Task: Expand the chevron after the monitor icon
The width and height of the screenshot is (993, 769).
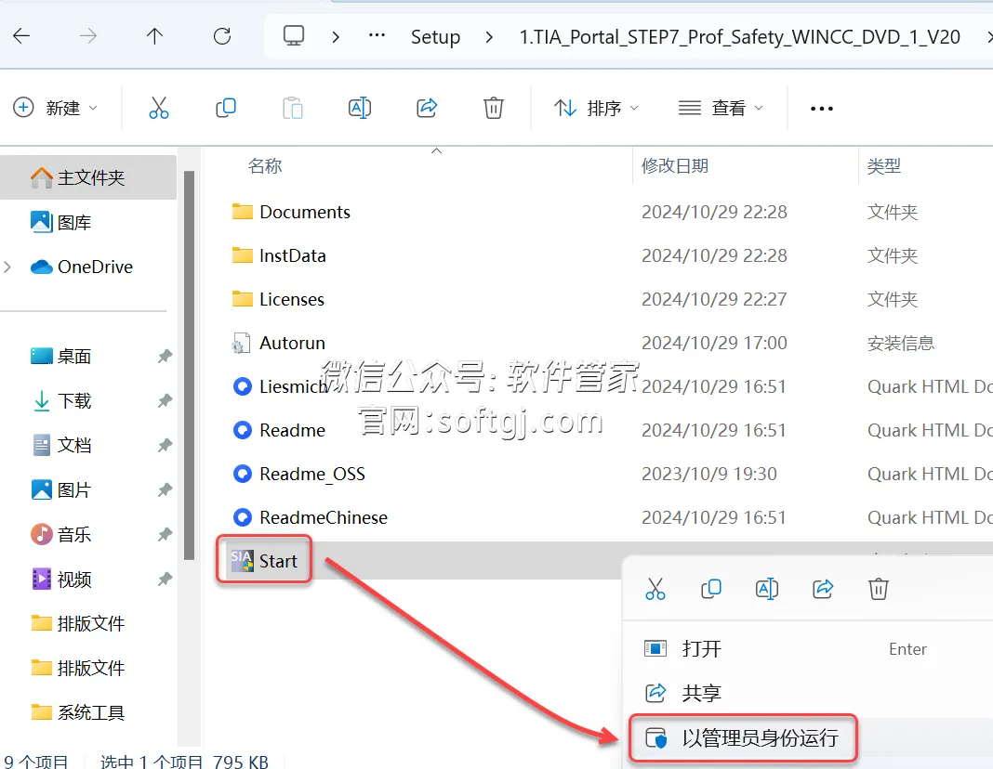Action: [x=336, y=37]
